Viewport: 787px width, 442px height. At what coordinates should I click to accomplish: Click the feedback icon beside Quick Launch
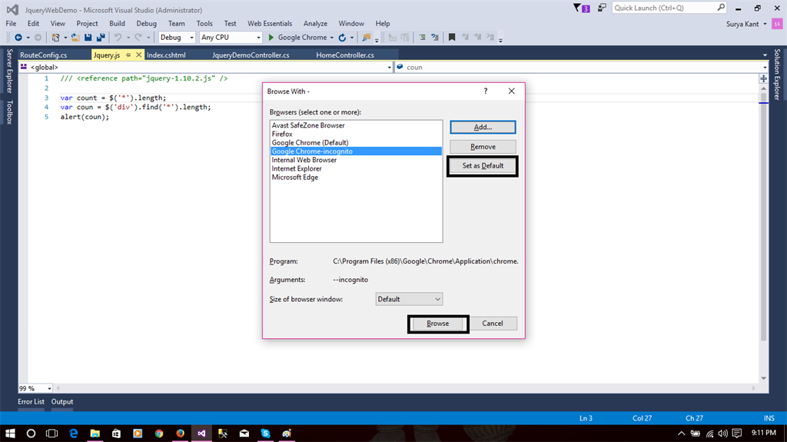601,8
